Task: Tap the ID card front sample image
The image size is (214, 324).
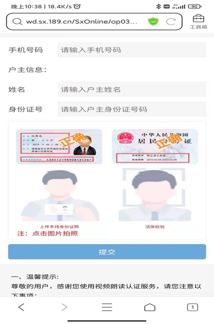Action: 59,146
